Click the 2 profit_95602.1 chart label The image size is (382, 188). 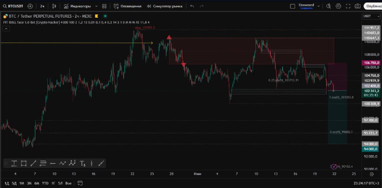341,132
